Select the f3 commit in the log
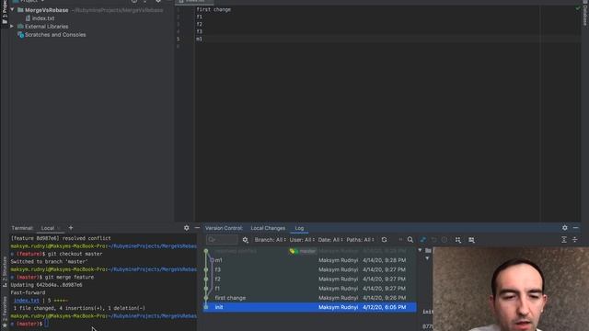Screen dimensions: 589x331 coord(309,269)
